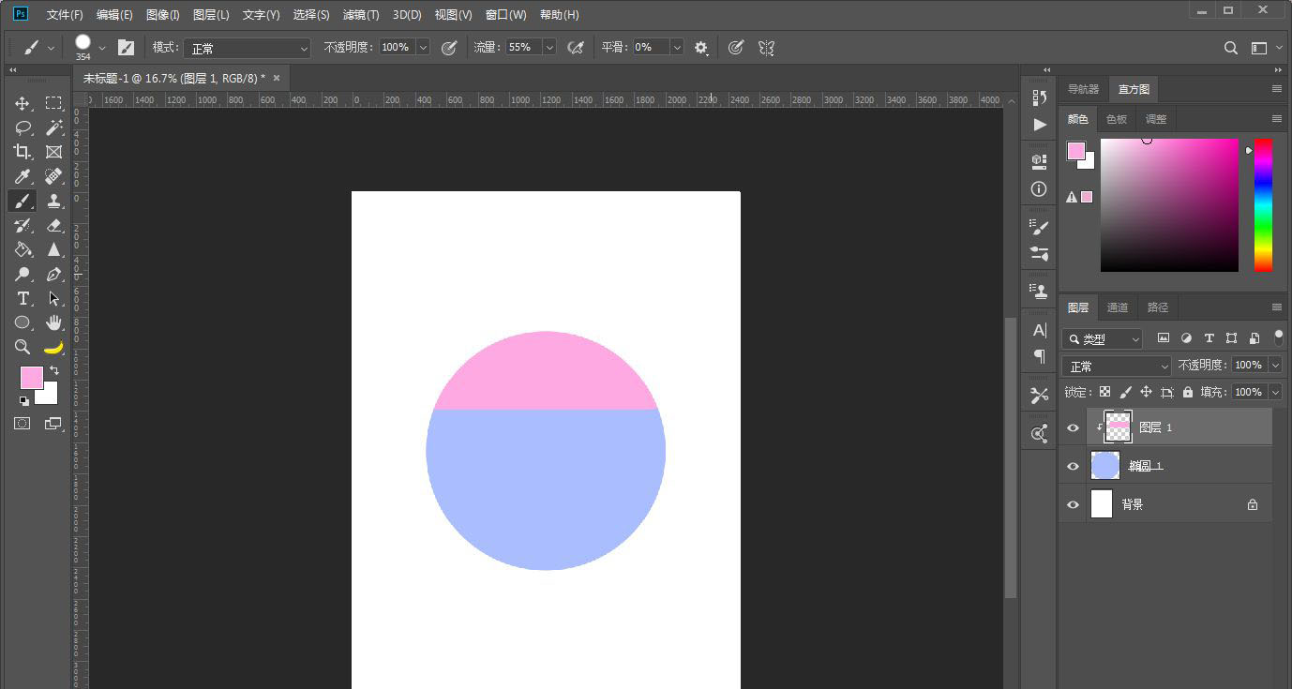This screenshot has width=1292, height=689.
Task: Select the History Brush tool
Action: coord(23,225)
